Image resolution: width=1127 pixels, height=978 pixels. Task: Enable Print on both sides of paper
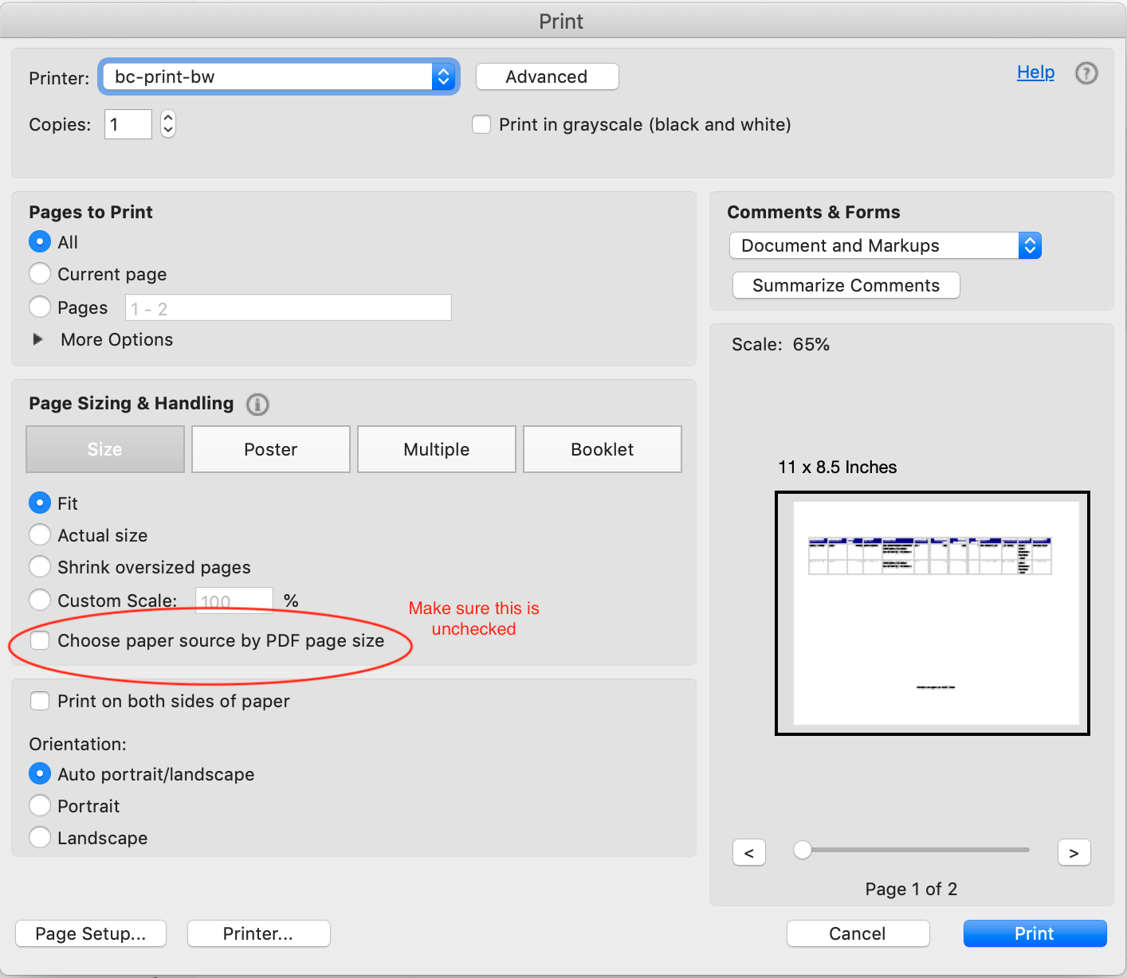point(40,701)
